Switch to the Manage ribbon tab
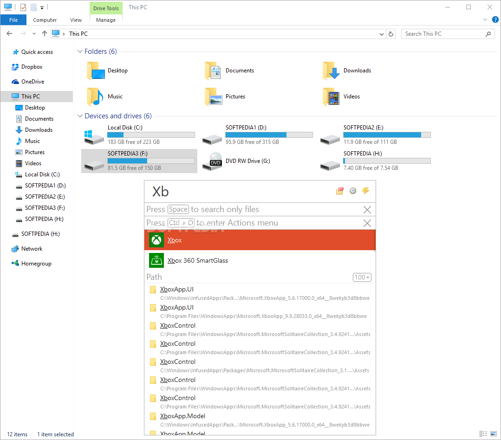 click(106, 20)
